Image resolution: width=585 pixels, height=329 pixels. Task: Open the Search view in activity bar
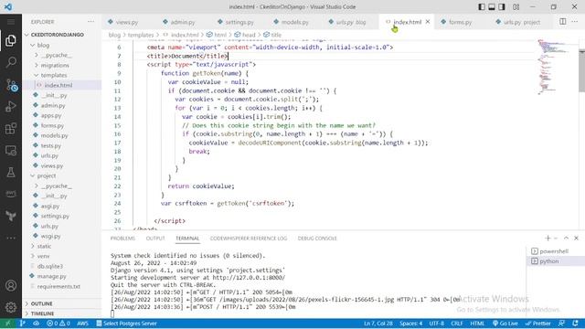tap(11, 62)
